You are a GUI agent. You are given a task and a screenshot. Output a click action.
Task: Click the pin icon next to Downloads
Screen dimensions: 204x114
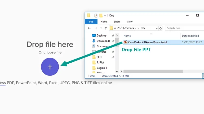click(113, 41)
